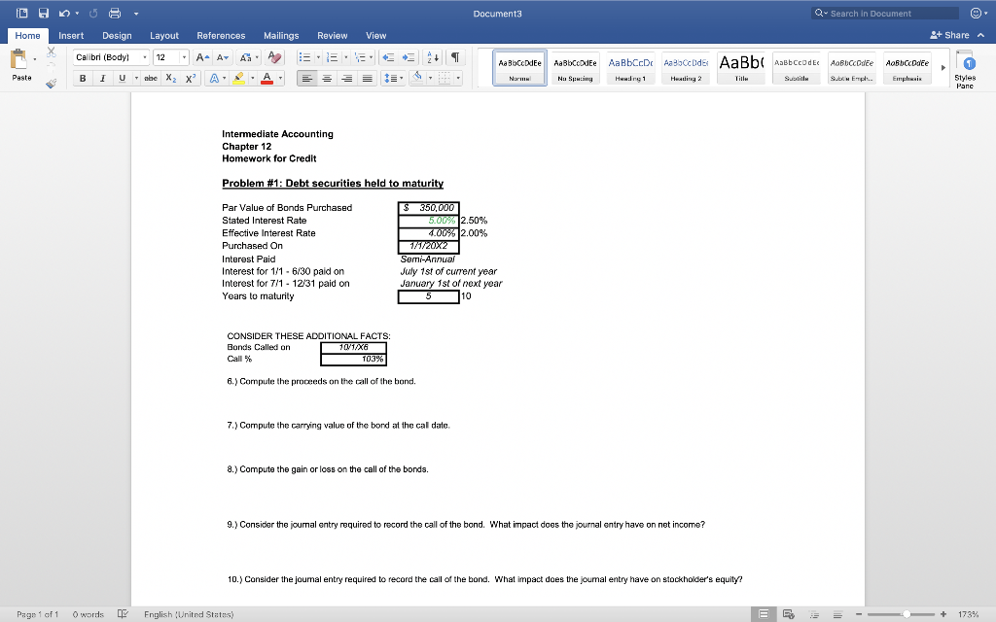
Task: Open the Review tab
Action: (332, 35)
